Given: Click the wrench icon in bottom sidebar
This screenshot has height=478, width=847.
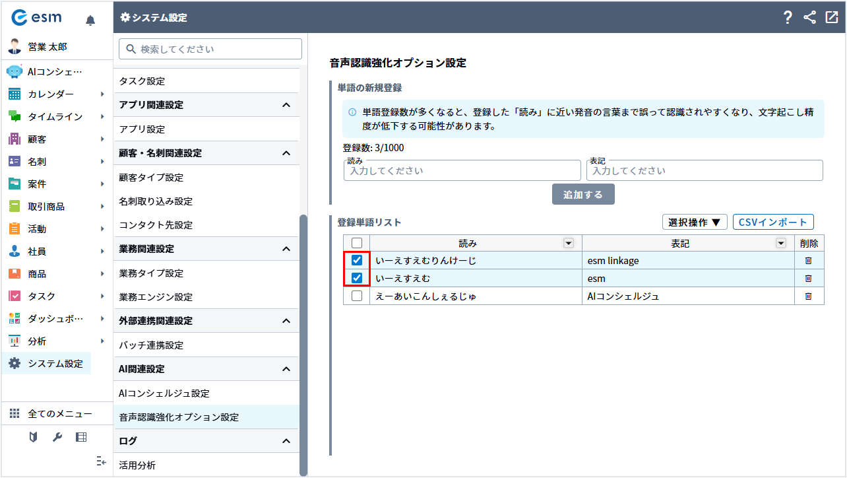Looking at the screenshot, I should tap(57, 437).
